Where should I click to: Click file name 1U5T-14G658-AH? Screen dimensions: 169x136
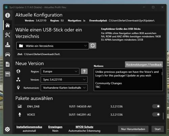tap(80, 106)
